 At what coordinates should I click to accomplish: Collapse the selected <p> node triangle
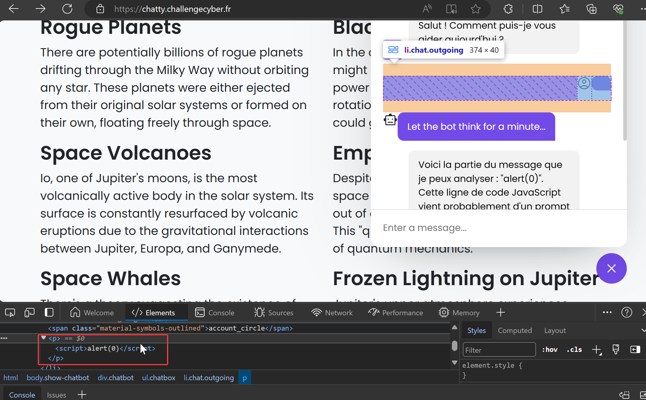coord(44,338)
